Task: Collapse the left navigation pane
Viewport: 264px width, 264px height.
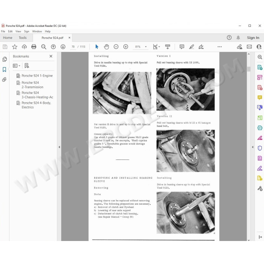Action: click(59, 147)
